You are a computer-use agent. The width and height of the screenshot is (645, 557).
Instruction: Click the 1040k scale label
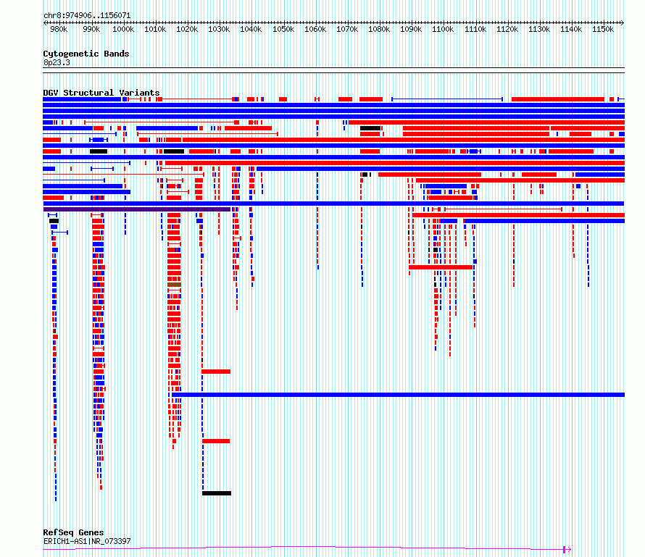coord(251,29)
